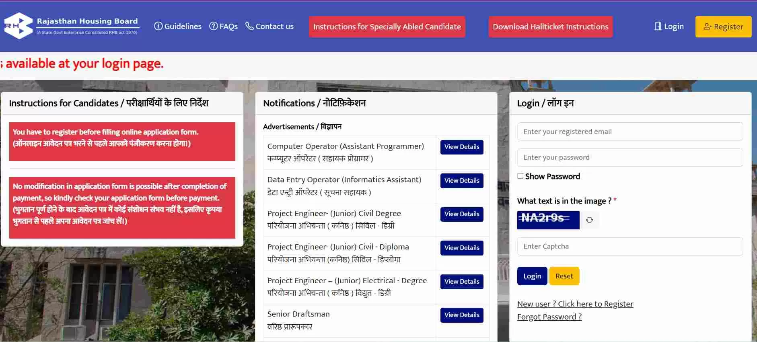
Task: Click the Login link in header
Action: (669, 26)
